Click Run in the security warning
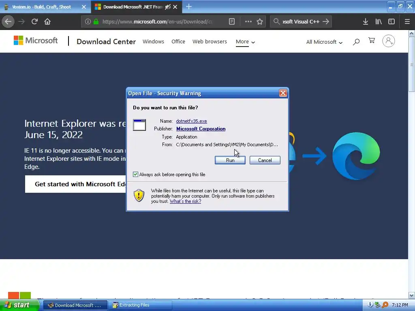 (230, 160)
